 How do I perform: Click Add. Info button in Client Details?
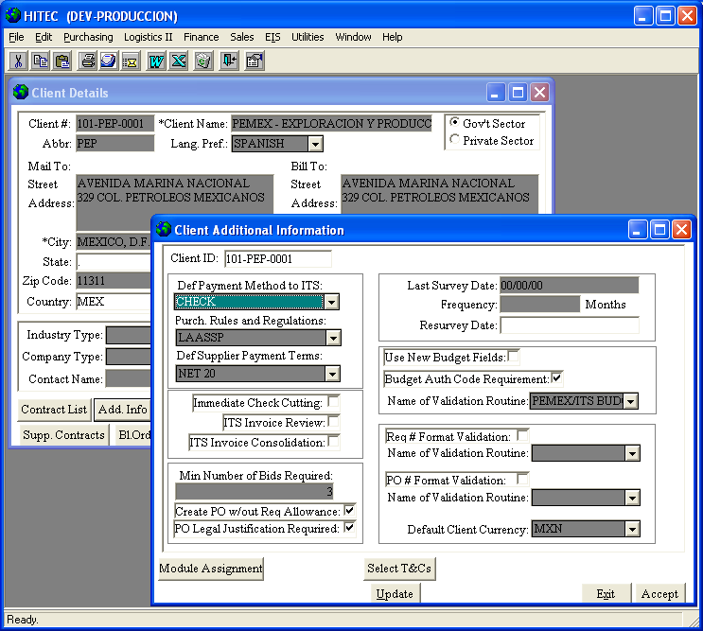tap(122, 410)
